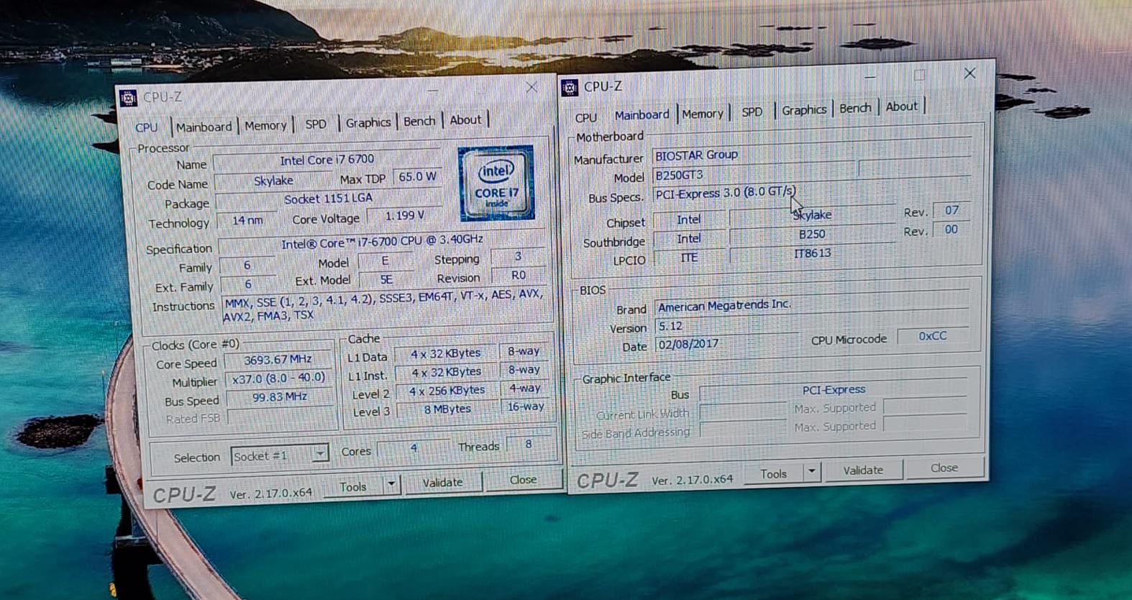Click the Tools button in the Processor window
Image resolution: width=1132 pixels, height=600 pixels.
pyautogui.click(x=353, y=487)
